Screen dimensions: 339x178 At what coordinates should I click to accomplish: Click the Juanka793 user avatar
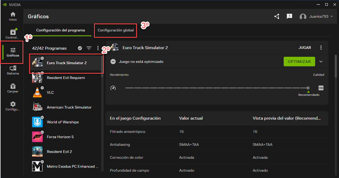[x=303, y=17]
